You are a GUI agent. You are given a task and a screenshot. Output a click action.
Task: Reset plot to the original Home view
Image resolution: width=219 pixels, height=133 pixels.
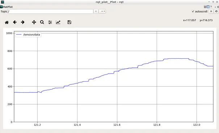pos(7,22)
